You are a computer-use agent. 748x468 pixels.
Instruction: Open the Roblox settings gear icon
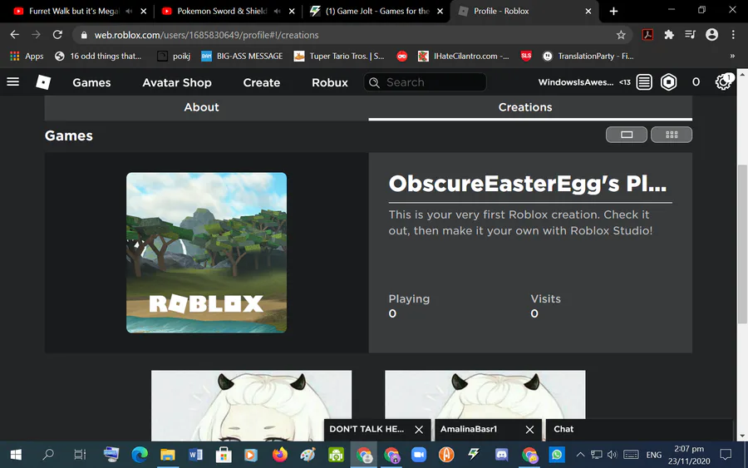tap(723, 82)
